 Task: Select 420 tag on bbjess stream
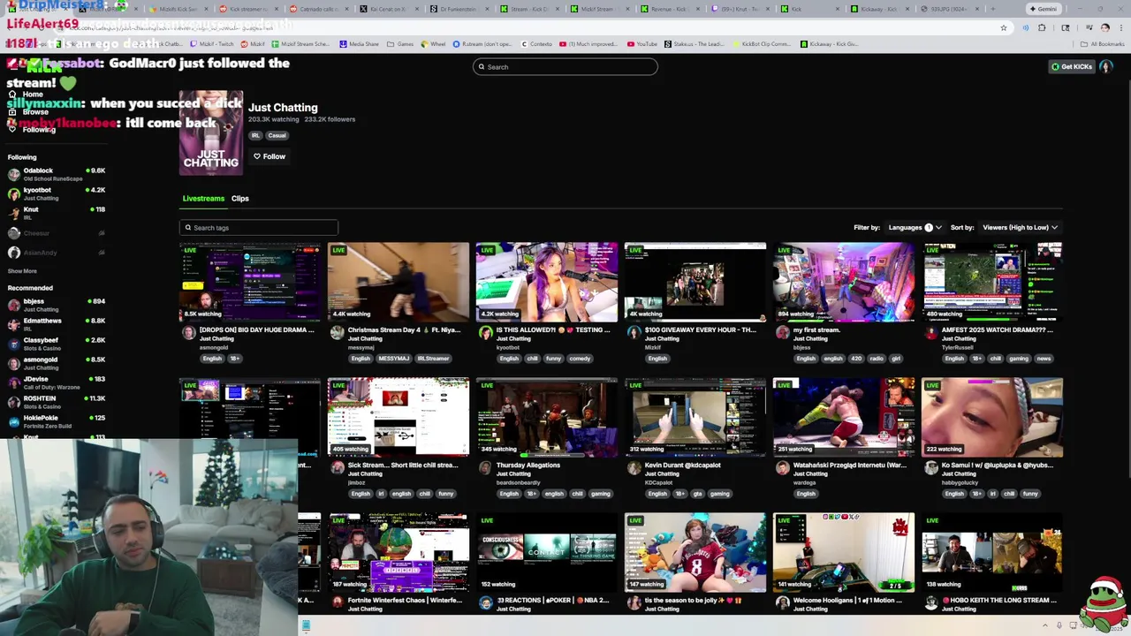tap(855, 359)
